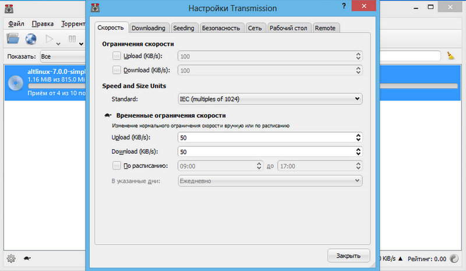The image size is (466, 271).
Task: Click the open torrent folder icon
Action: [13, 38]
